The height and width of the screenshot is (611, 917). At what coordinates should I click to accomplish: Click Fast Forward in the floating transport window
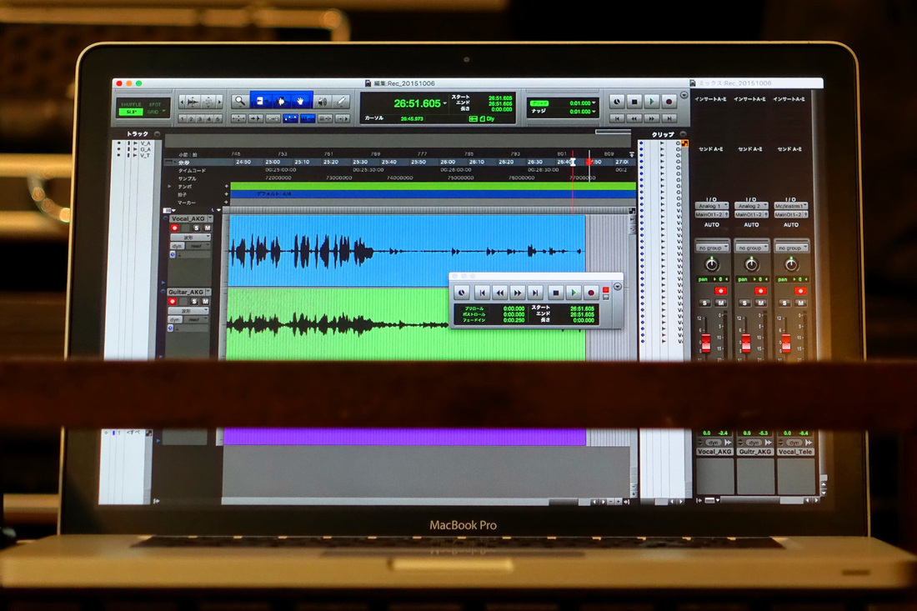[517, 293]
